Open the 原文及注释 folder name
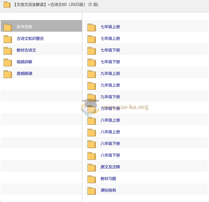The height and width of the screenshot is (202, 209). 110,167
